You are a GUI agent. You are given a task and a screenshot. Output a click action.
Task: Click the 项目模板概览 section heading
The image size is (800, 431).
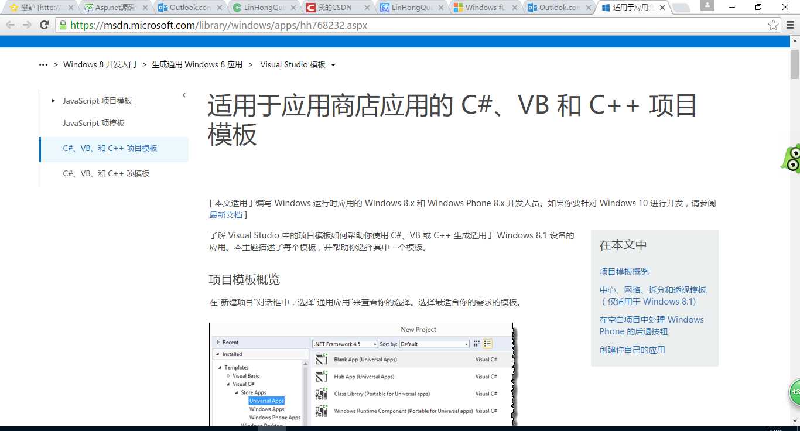coord(244,279)
